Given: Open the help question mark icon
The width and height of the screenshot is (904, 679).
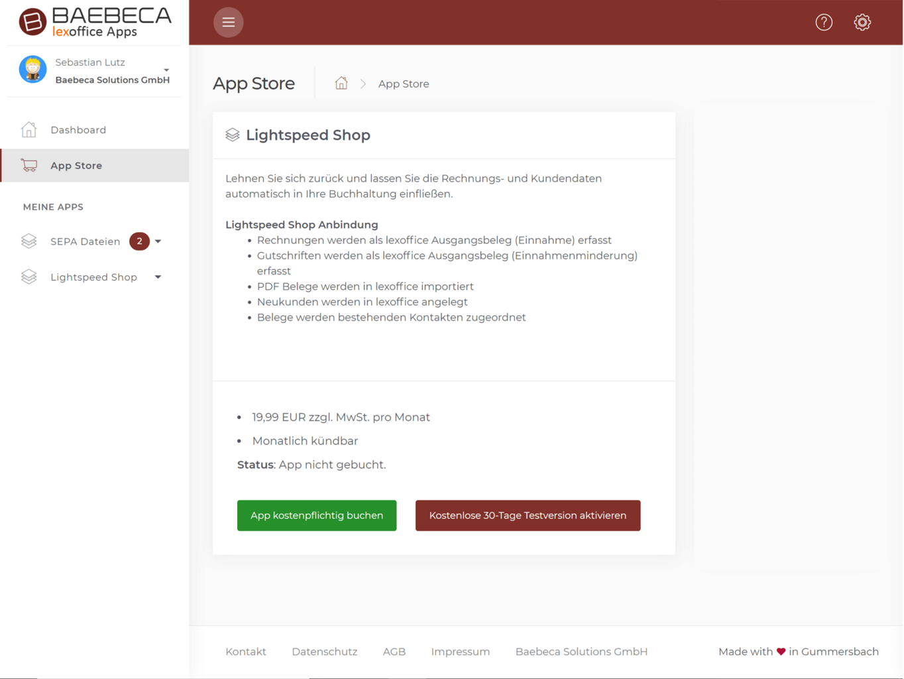Looking at the screenshot, I should (823, 23).
